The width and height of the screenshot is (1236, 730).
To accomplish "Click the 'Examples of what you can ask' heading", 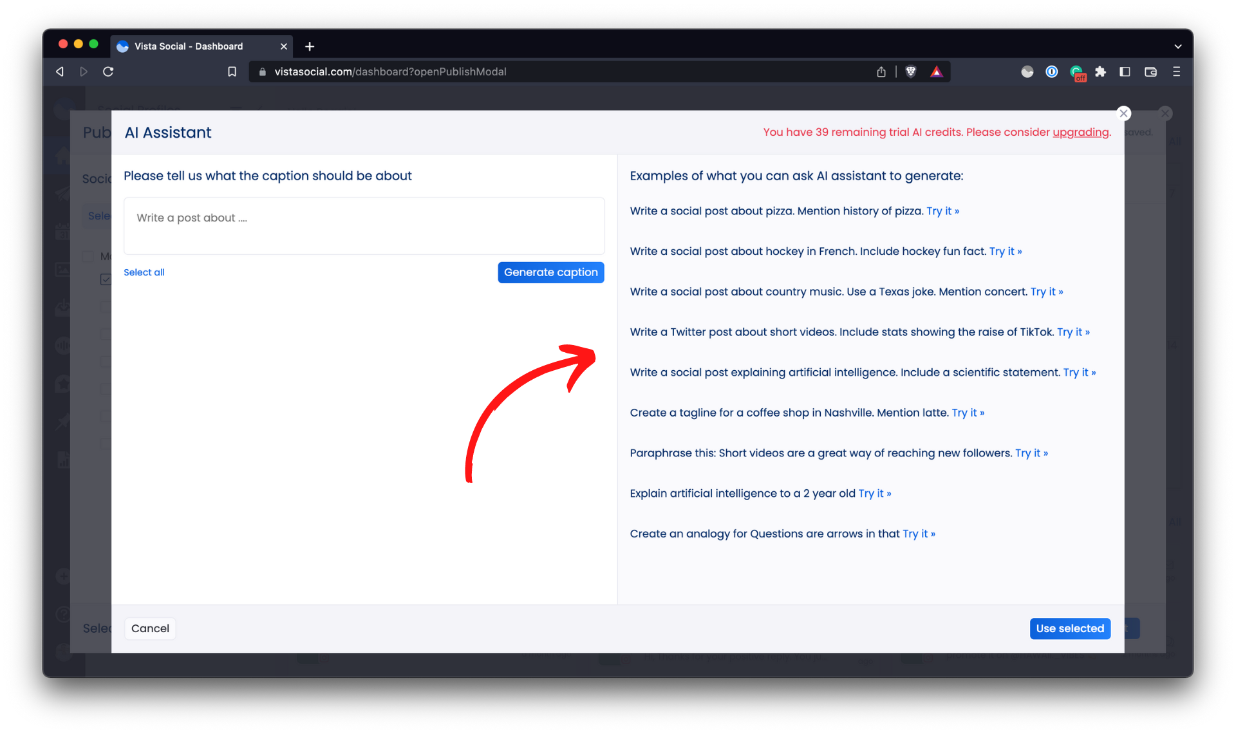I will tap(796, 176).
